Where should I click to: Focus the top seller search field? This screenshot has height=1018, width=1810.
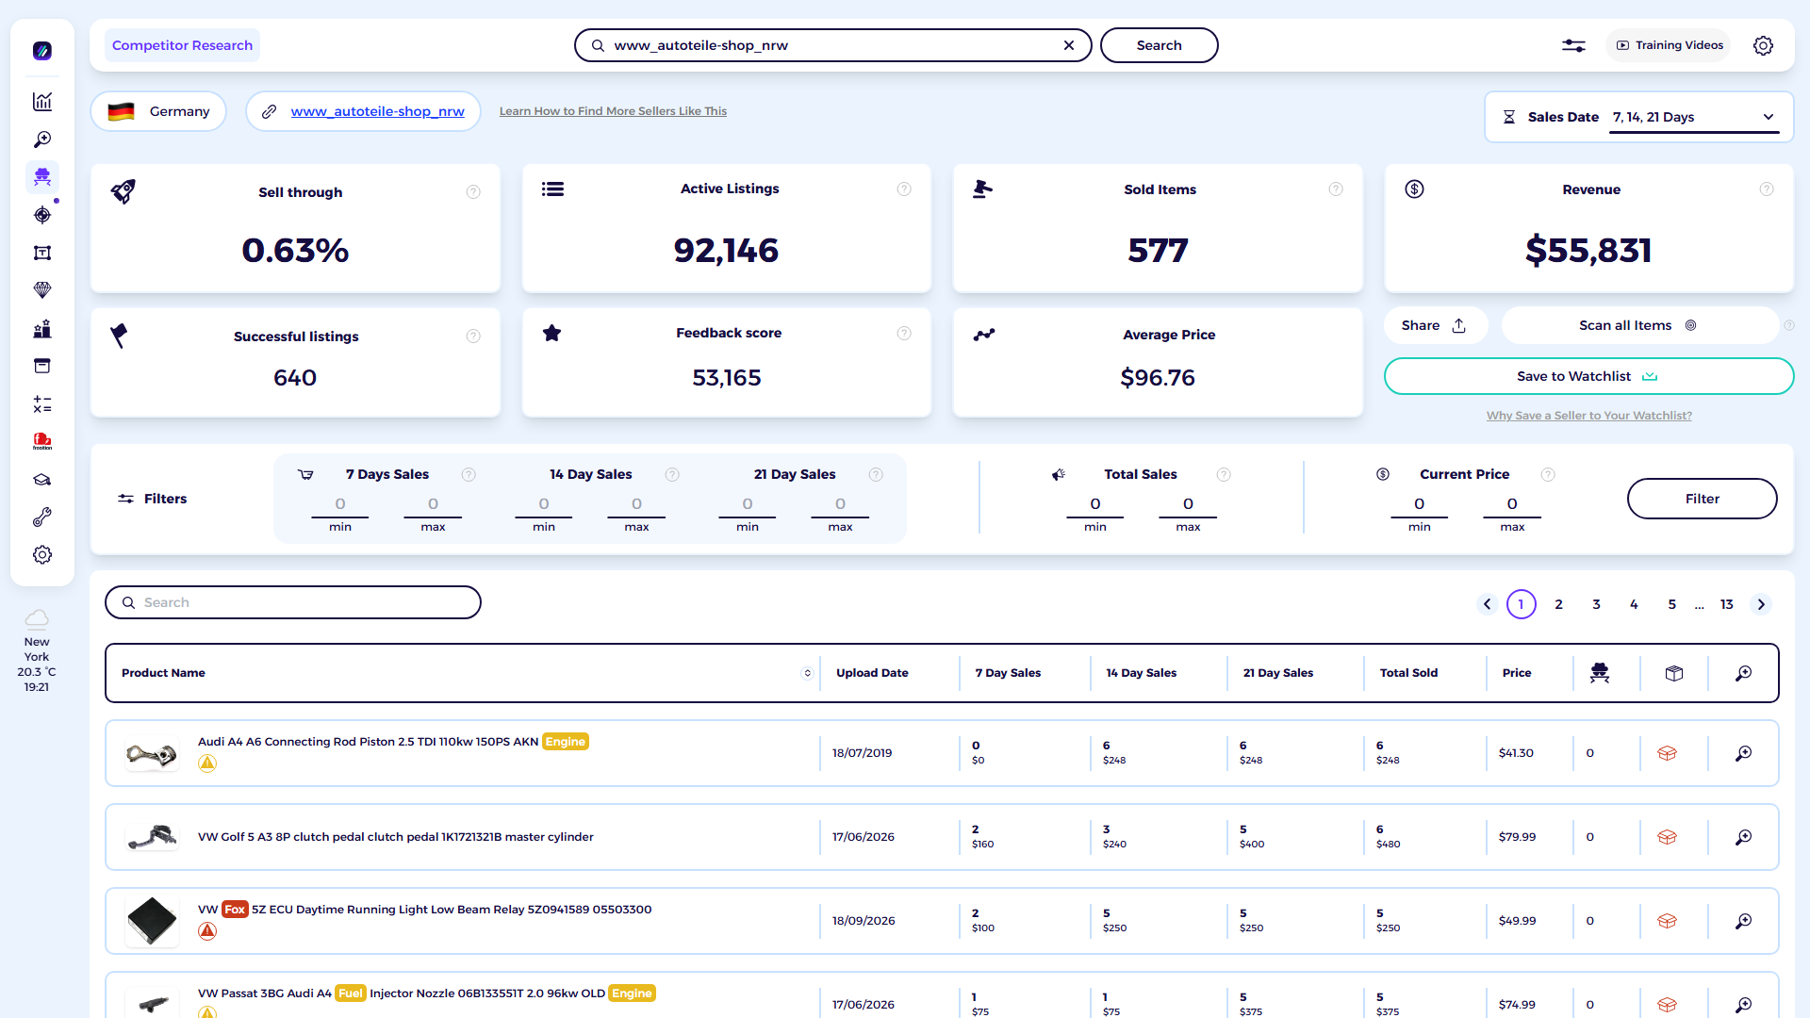click(x=833, y=45)
